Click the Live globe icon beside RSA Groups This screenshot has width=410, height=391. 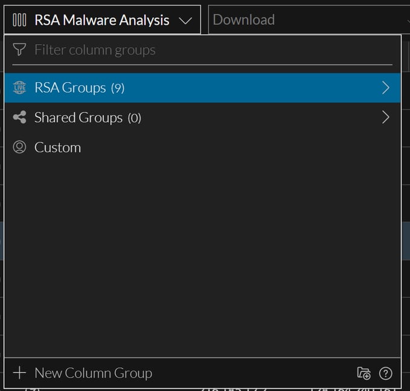19,88
